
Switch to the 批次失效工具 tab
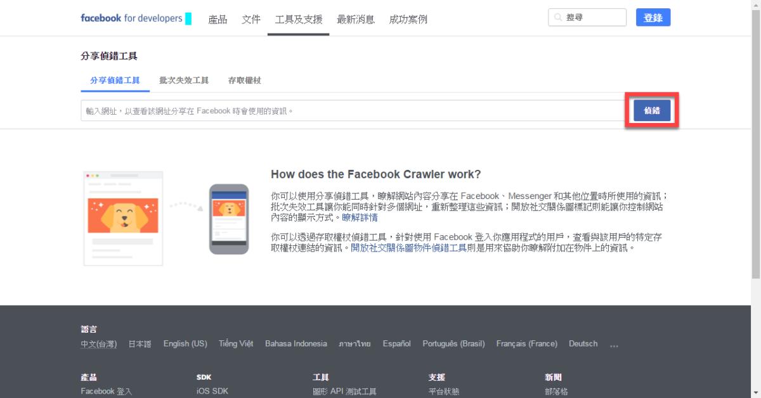[184, 80]
